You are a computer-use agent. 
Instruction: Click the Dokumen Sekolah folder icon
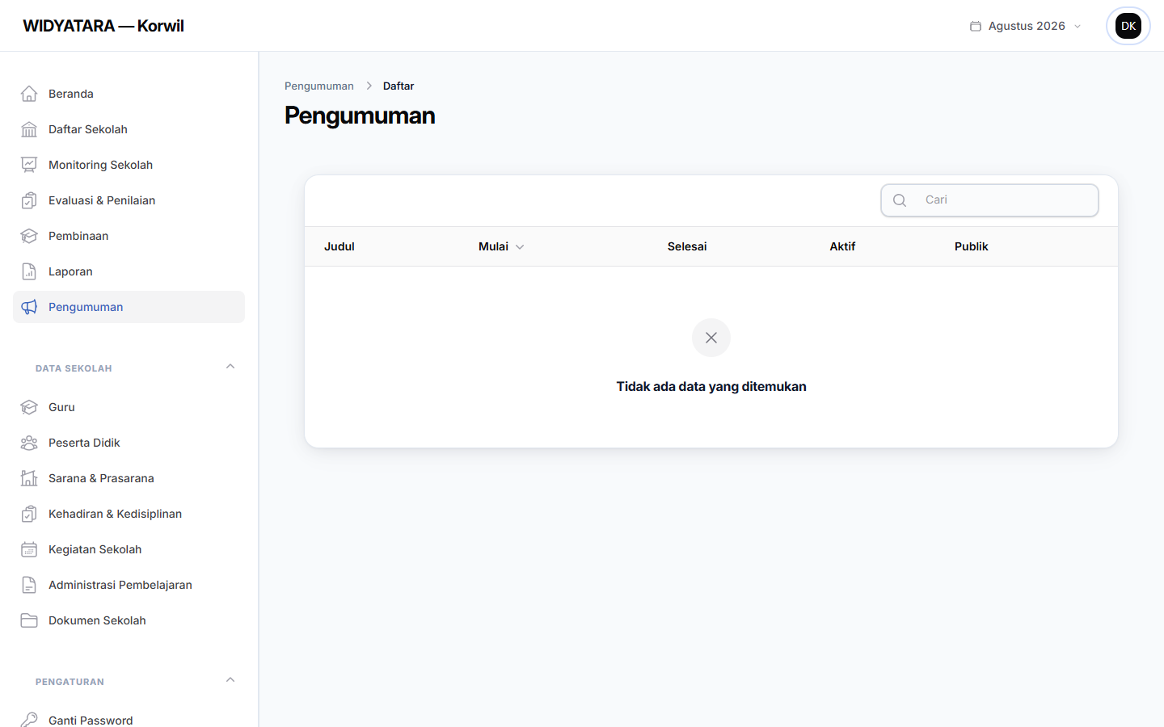29,620
